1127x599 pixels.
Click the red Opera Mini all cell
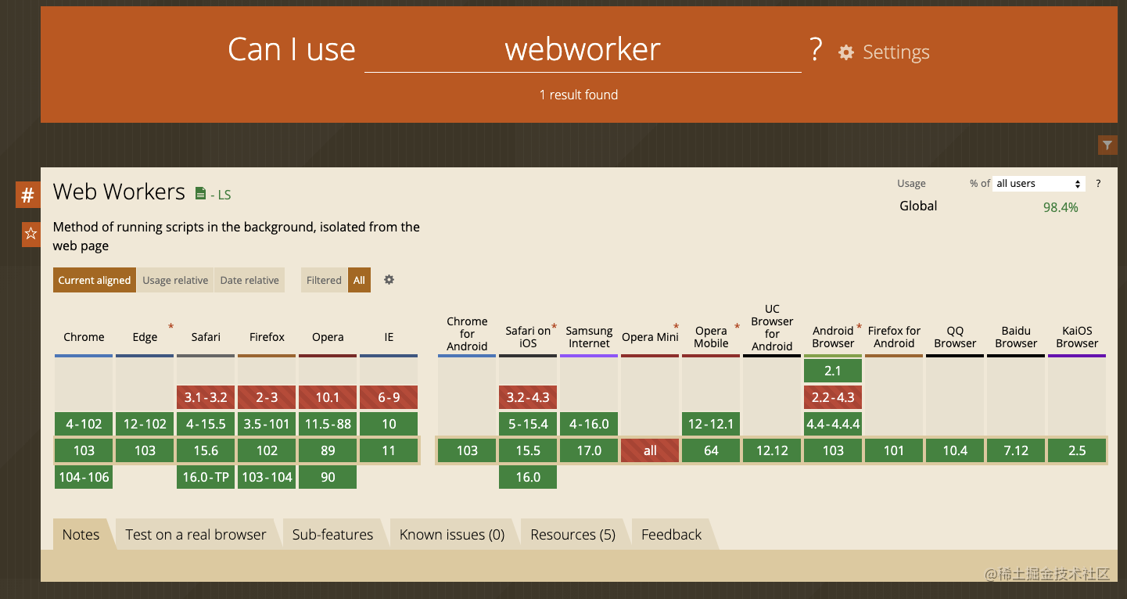650,450
